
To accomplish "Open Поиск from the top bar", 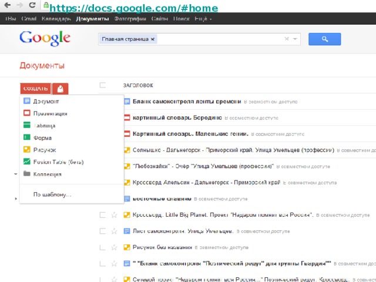I will pos(182,19).
